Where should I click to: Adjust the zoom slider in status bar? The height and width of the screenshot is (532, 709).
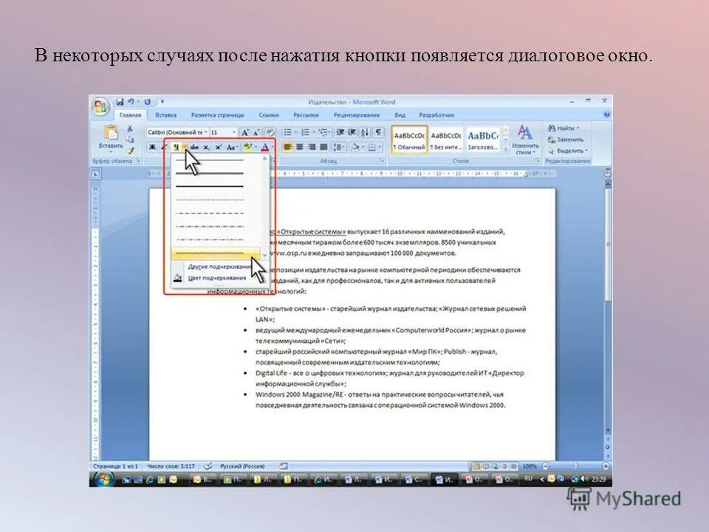[575, 466]
